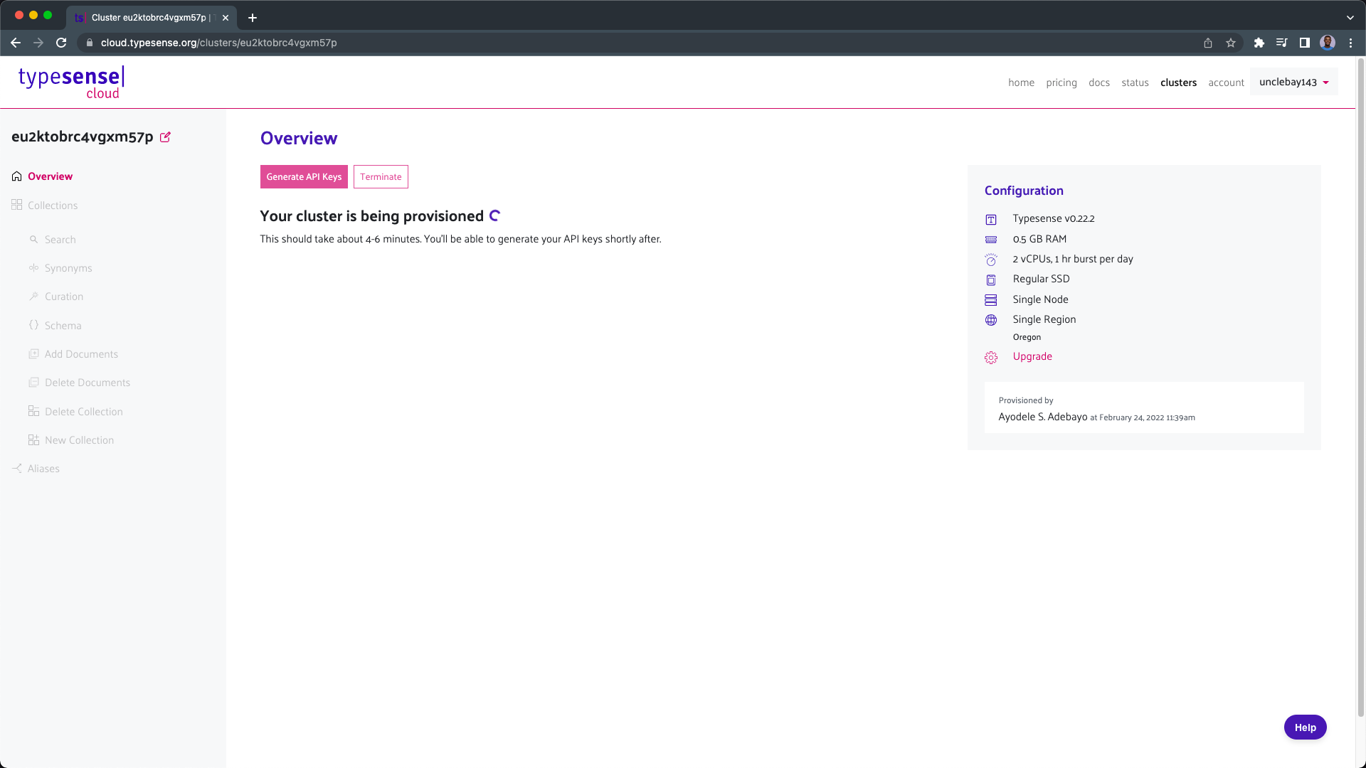This screenshot has height=768, width=1366.
Task: Open the Search sidebar link
Action: (x=60, y=240)
